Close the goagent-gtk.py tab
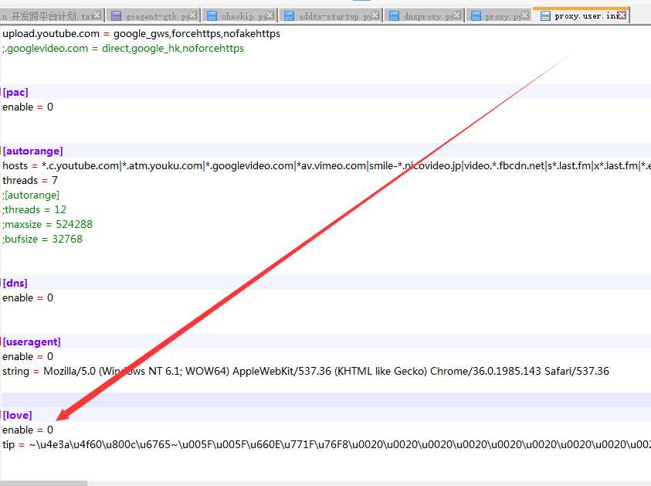The height and width of the screenshot is (486, 651). click(193, 15)
